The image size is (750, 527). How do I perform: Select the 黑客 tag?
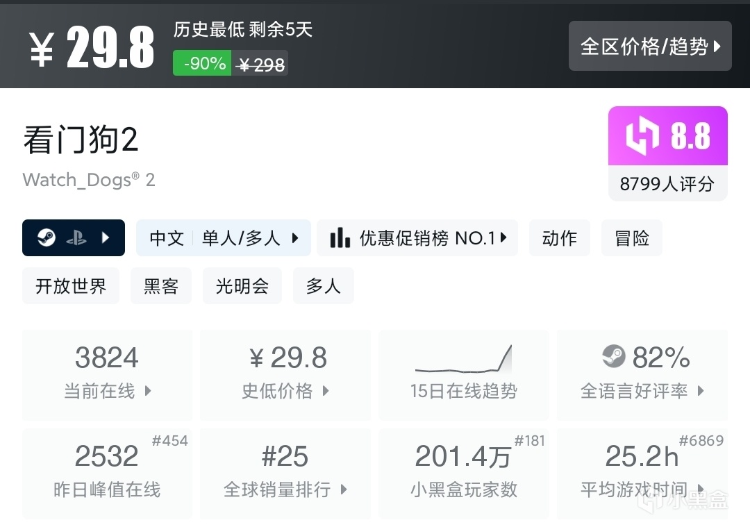pos(161,286)
